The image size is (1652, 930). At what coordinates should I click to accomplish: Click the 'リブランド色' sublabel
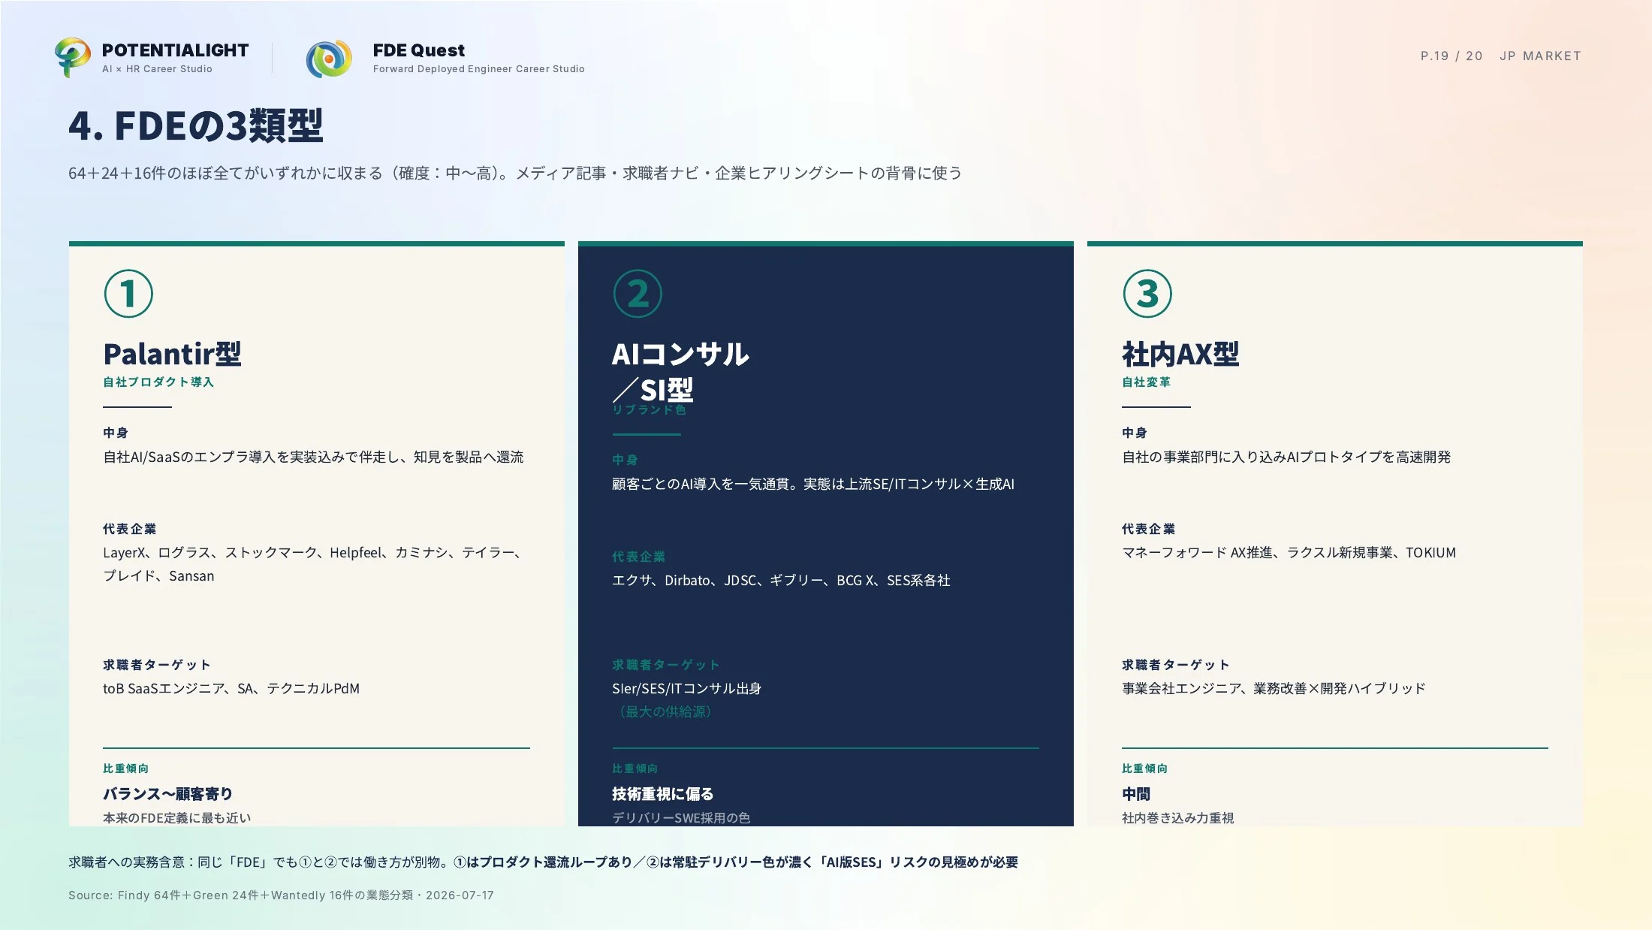[x=649, y=409]
